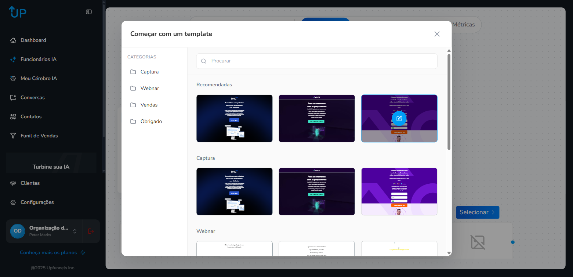573x277 pixels.
Task: Click the Dashboard home icon
Action: 13,40
